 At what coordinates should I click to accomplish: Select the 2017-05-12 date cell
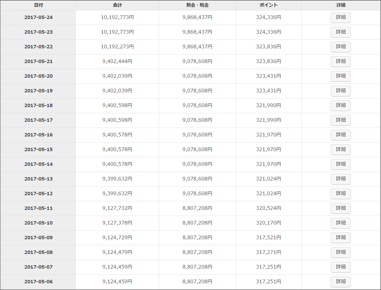(x=38, y=194)
